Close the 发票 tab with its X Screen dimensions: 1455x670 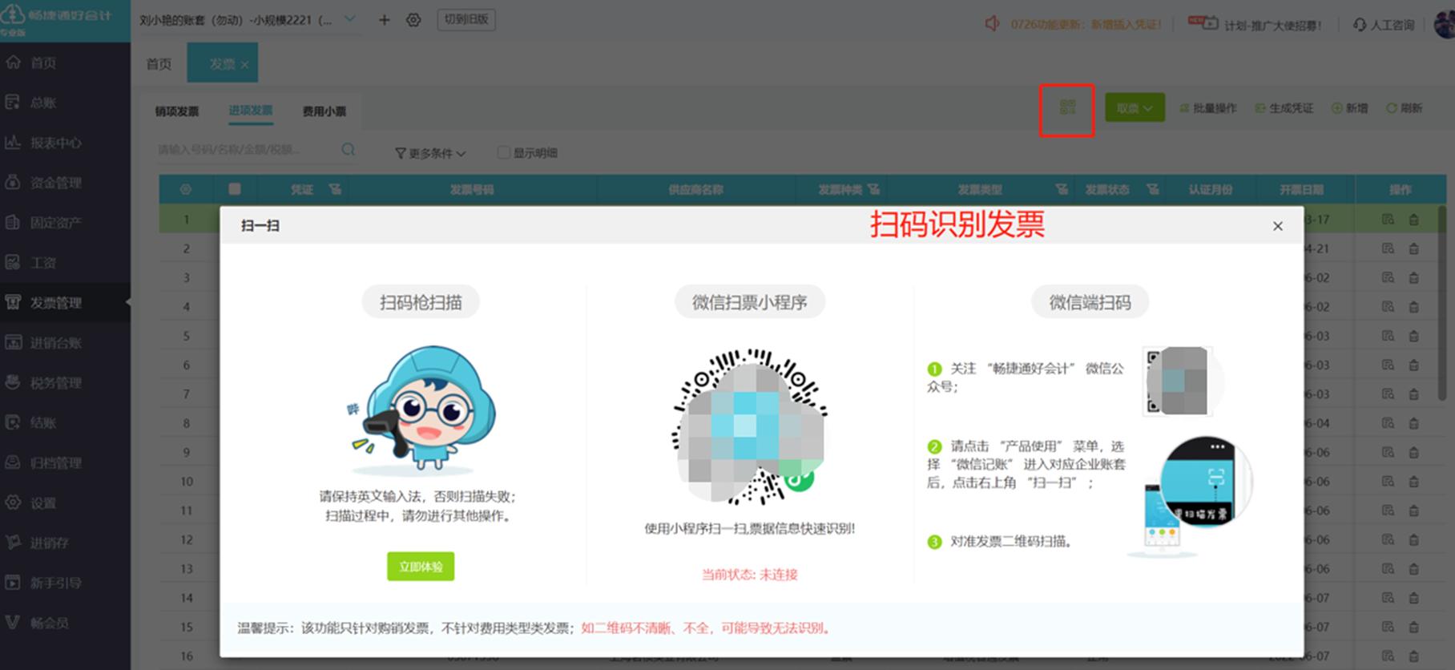245,65
